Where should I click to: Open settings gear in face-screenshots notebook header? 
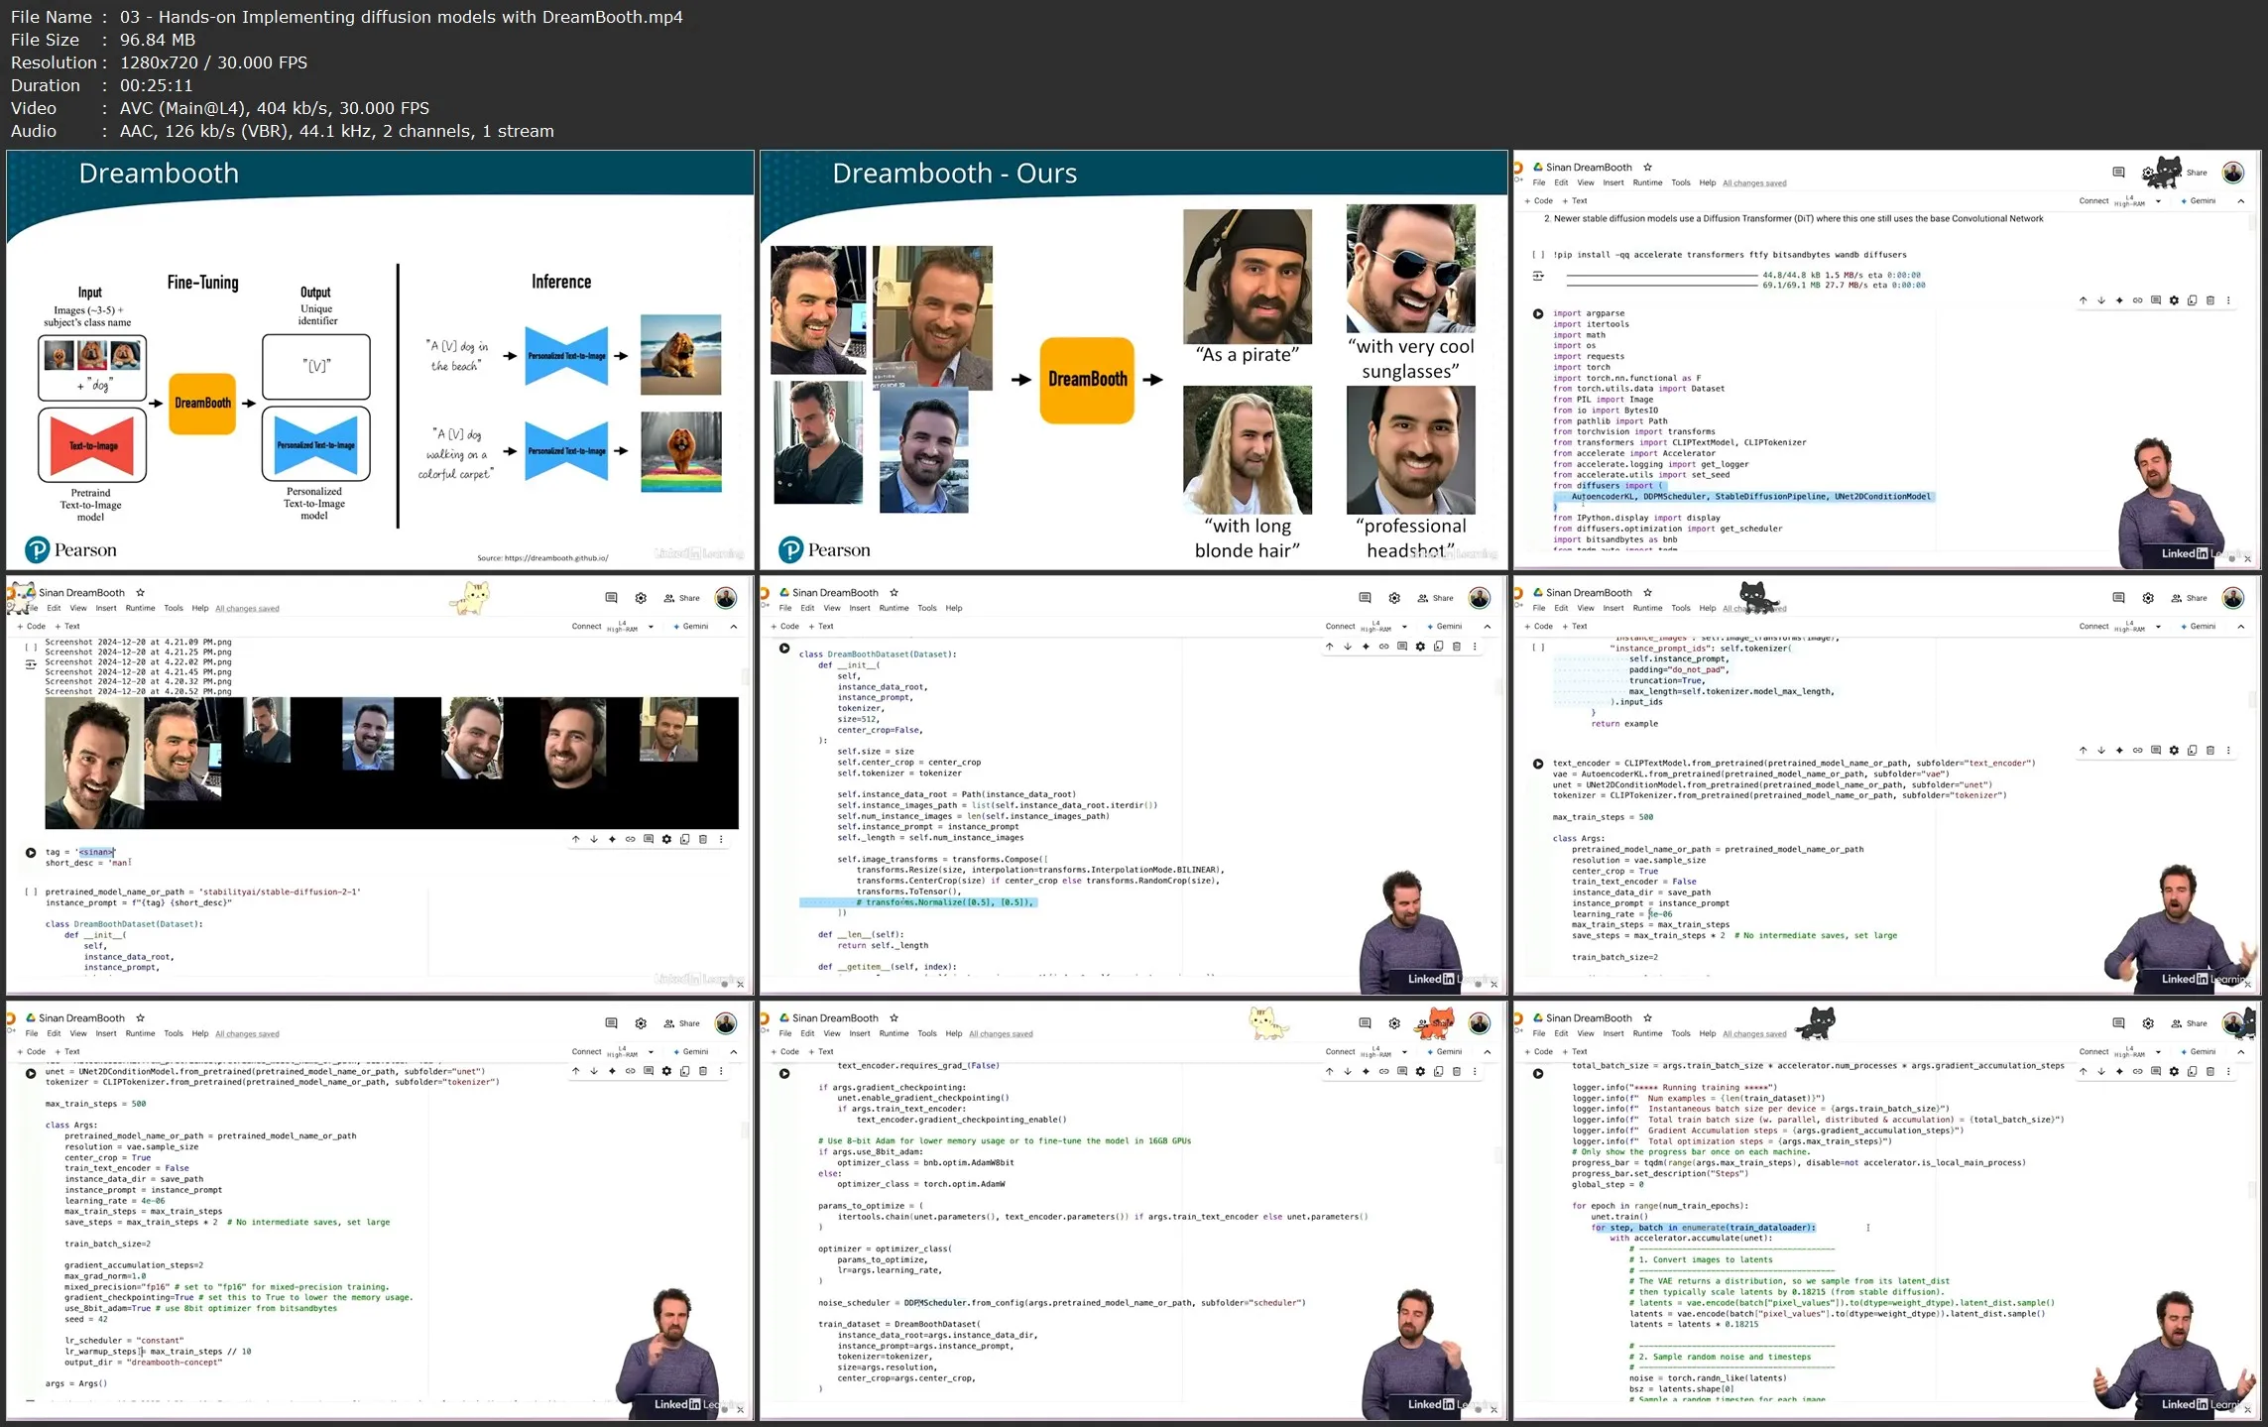[641, 598]
